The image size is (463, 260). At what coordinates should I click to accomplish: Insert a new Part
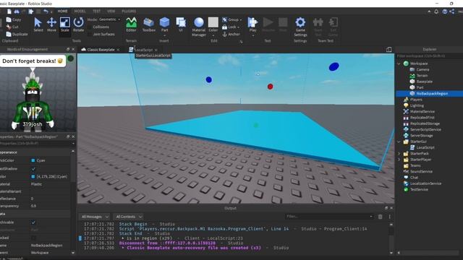coord(164,25)
